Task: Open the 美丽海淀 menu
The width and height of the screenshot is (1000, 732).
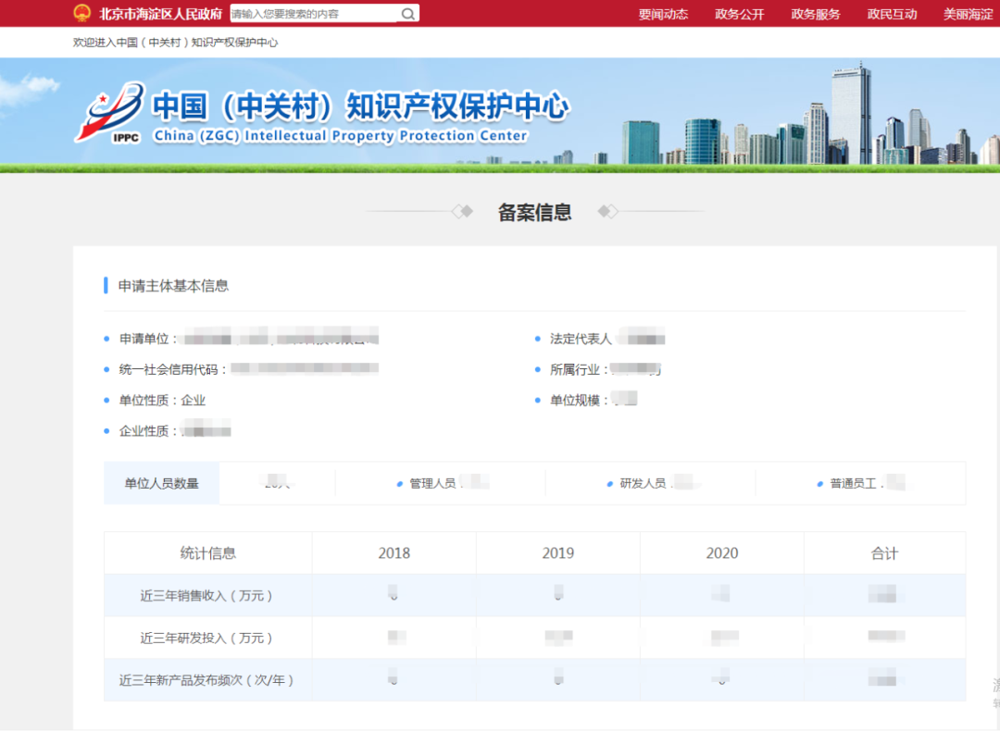Action: [x=969, y=14]
